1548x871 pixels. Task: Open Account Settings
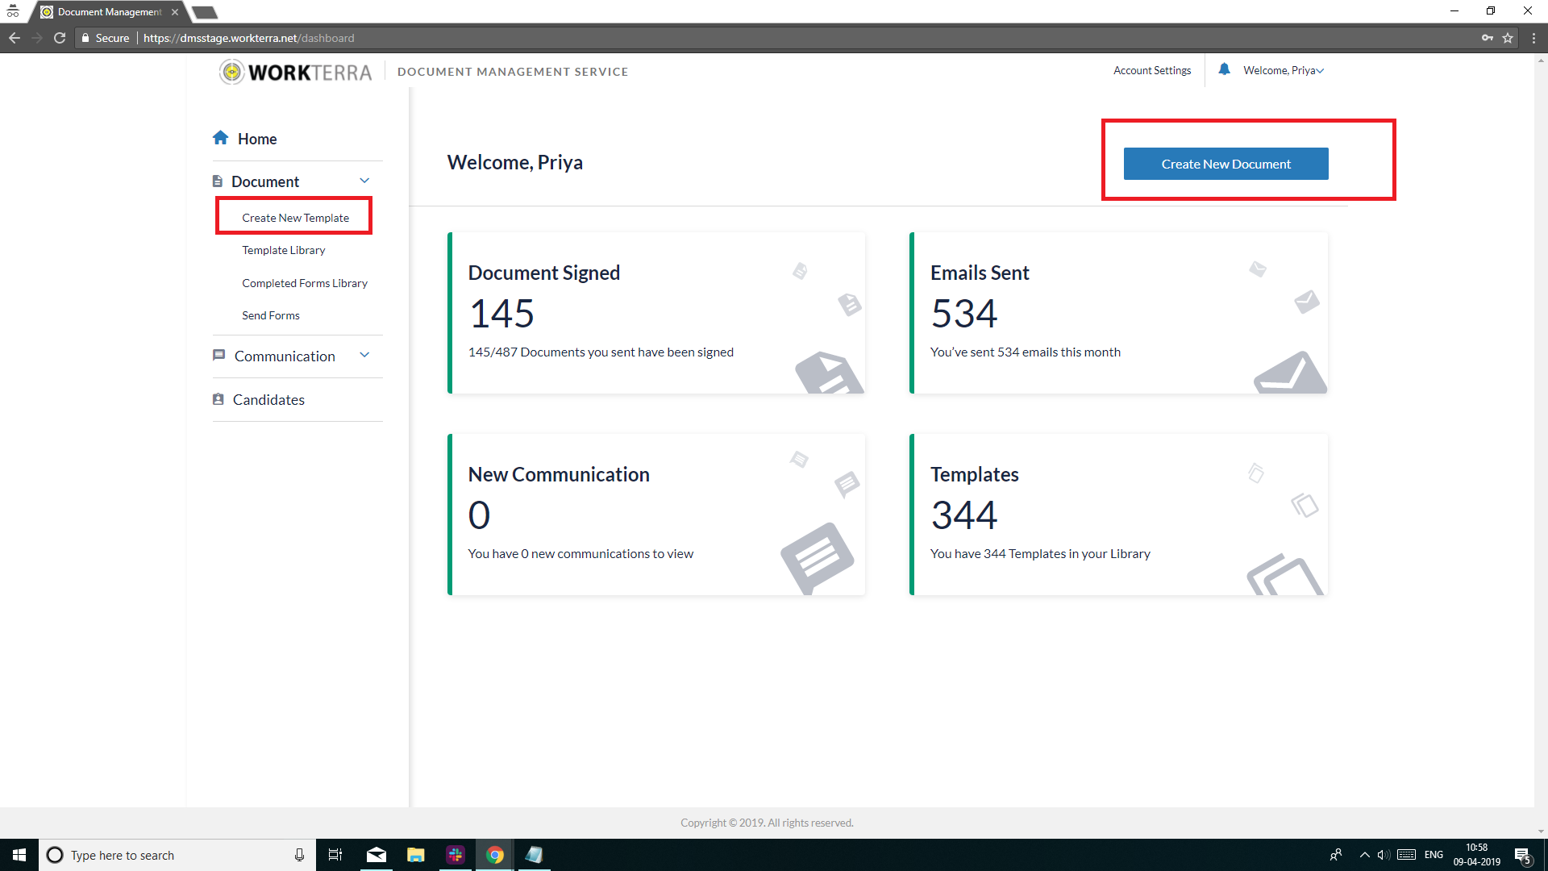(x=1152, y=70)
